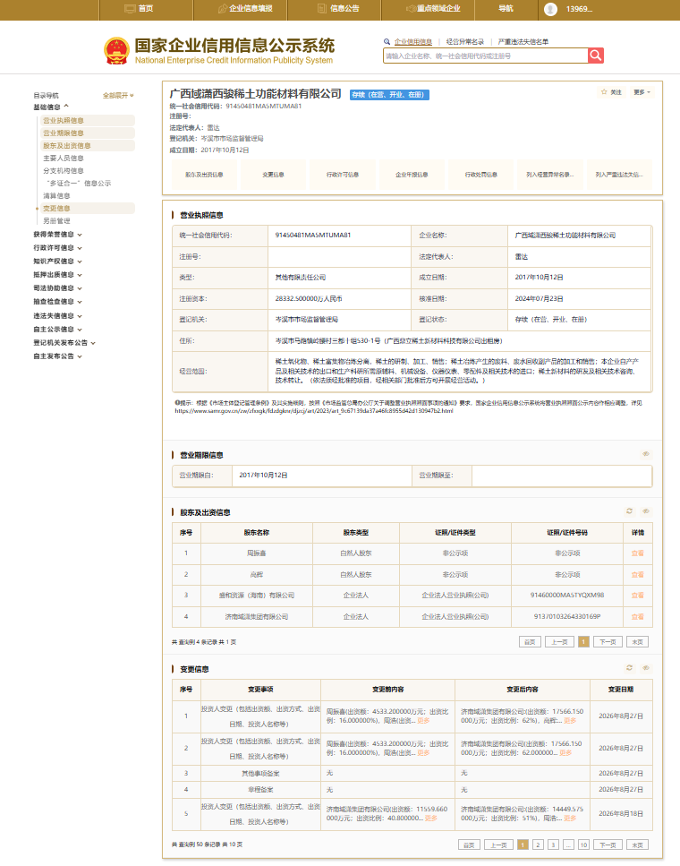The height and width of the screenshot is (866, 680).
Task: View details 查看 for 盛和资源（海南）有限公司
Action: [x=637, y=595]
